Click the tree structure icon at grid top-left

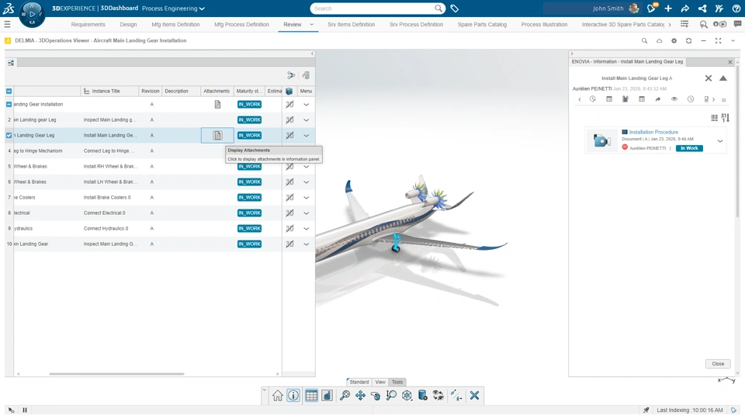pyautogui.click(x=11, y=63)
